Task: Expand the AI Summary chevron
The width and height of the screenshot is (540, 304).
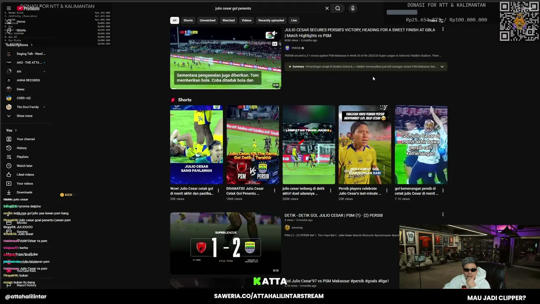Action: (x=442, y=67)
